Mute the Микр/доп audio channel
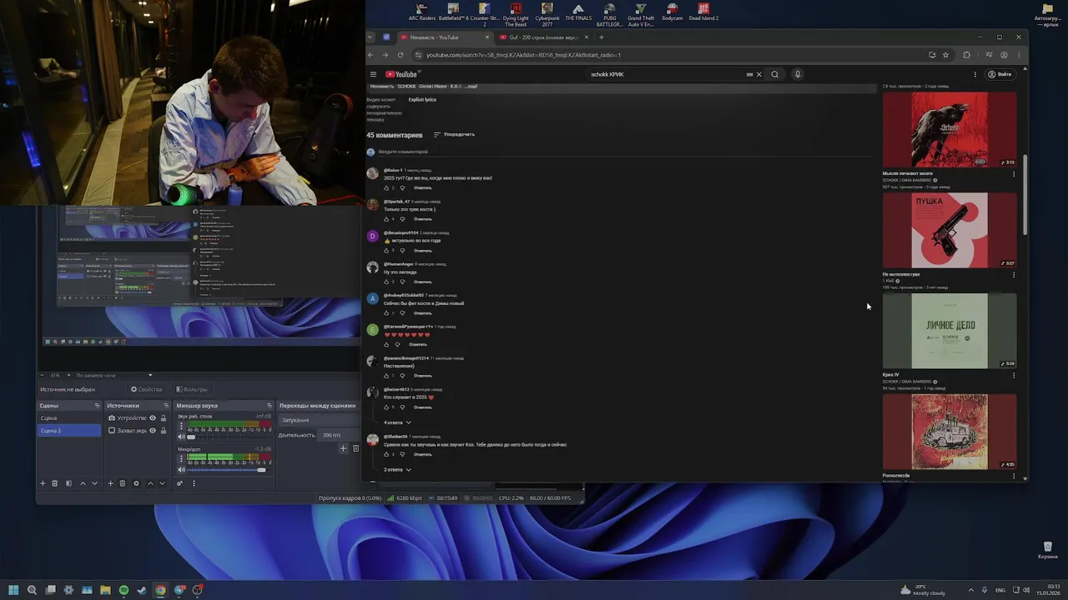This screenshot has width=1068, height=600. [x=181, y=470]
